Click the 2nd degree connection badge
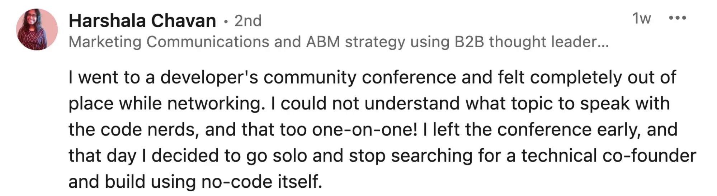Screen dimensions: 717x196 click(248, 21)
